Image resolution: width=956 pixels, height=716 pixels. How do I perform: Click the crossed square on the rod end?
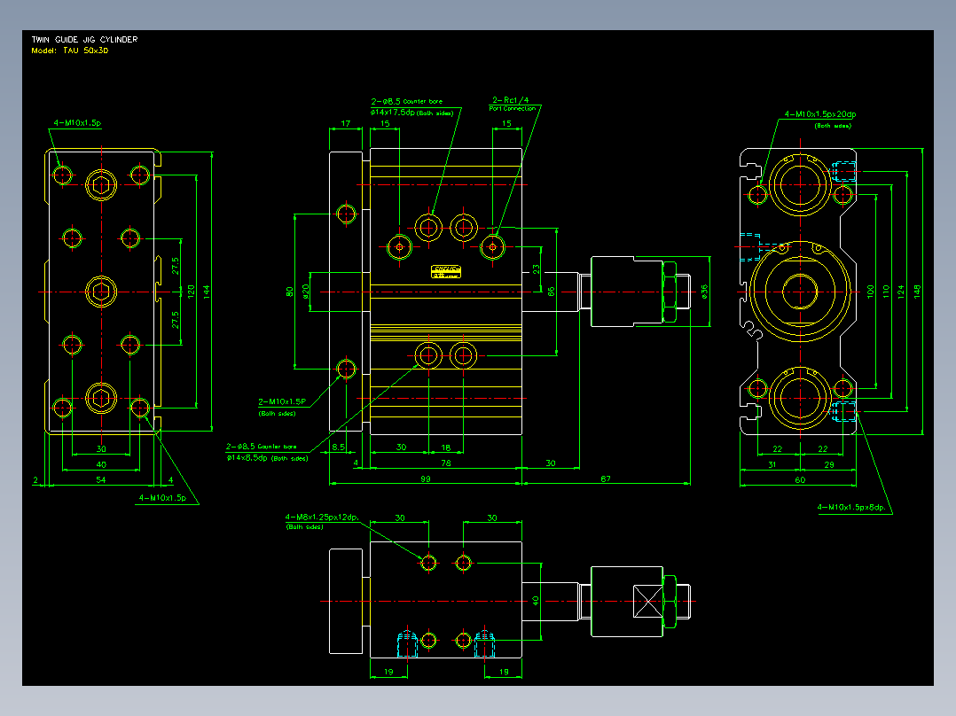648,602
